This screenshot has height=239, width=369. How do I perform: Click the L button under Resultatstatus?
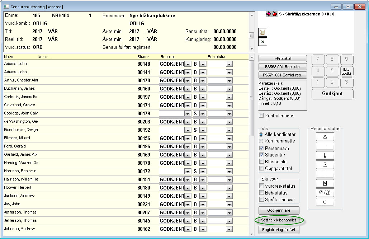(325, 155)
